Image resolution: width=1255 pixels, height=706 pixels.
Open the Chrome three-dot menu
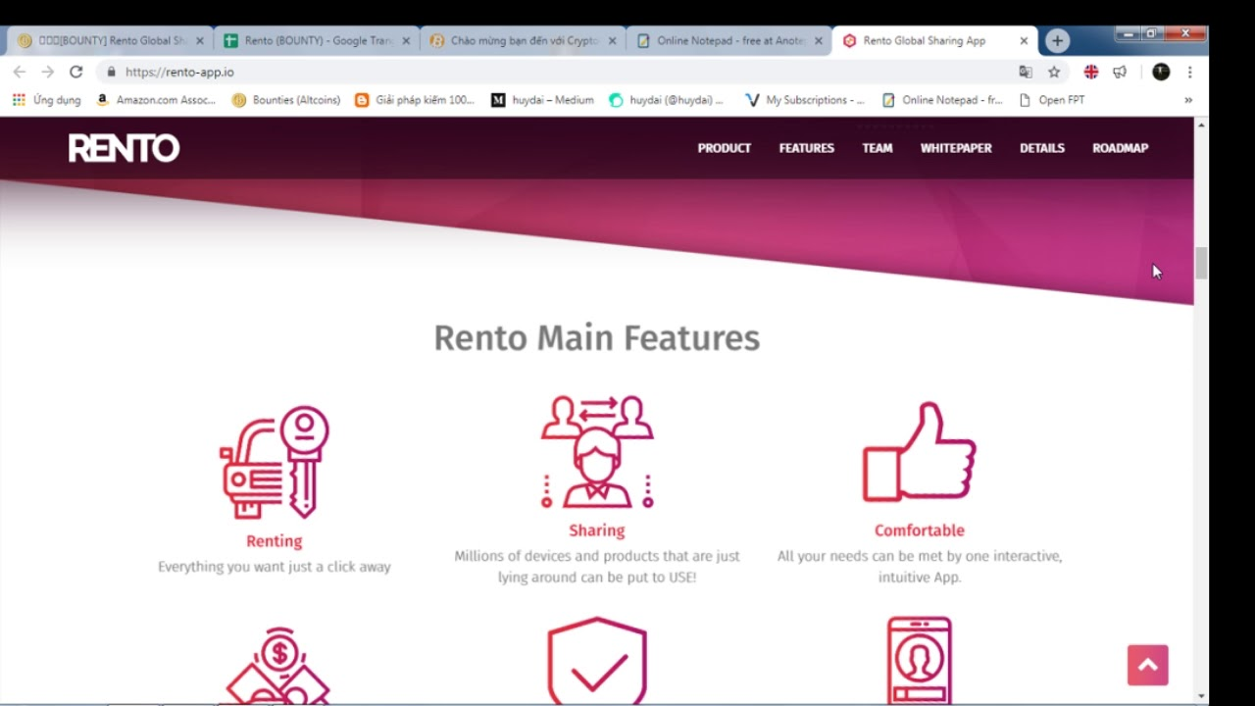pos(1189,72)
